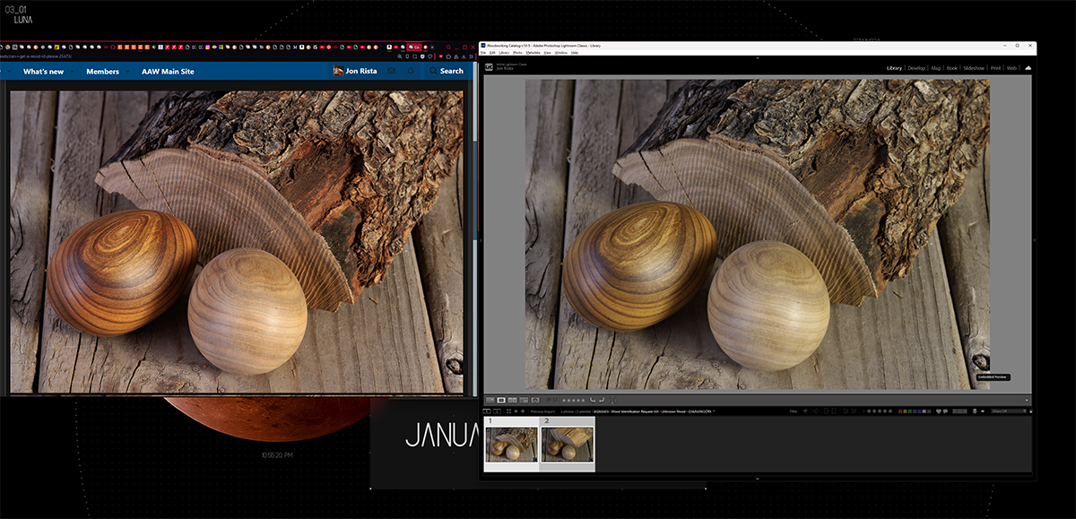Screen dimensions: 1076x519
Task: Select filmstrip thumbnail number 1
Action: (511, 444)
